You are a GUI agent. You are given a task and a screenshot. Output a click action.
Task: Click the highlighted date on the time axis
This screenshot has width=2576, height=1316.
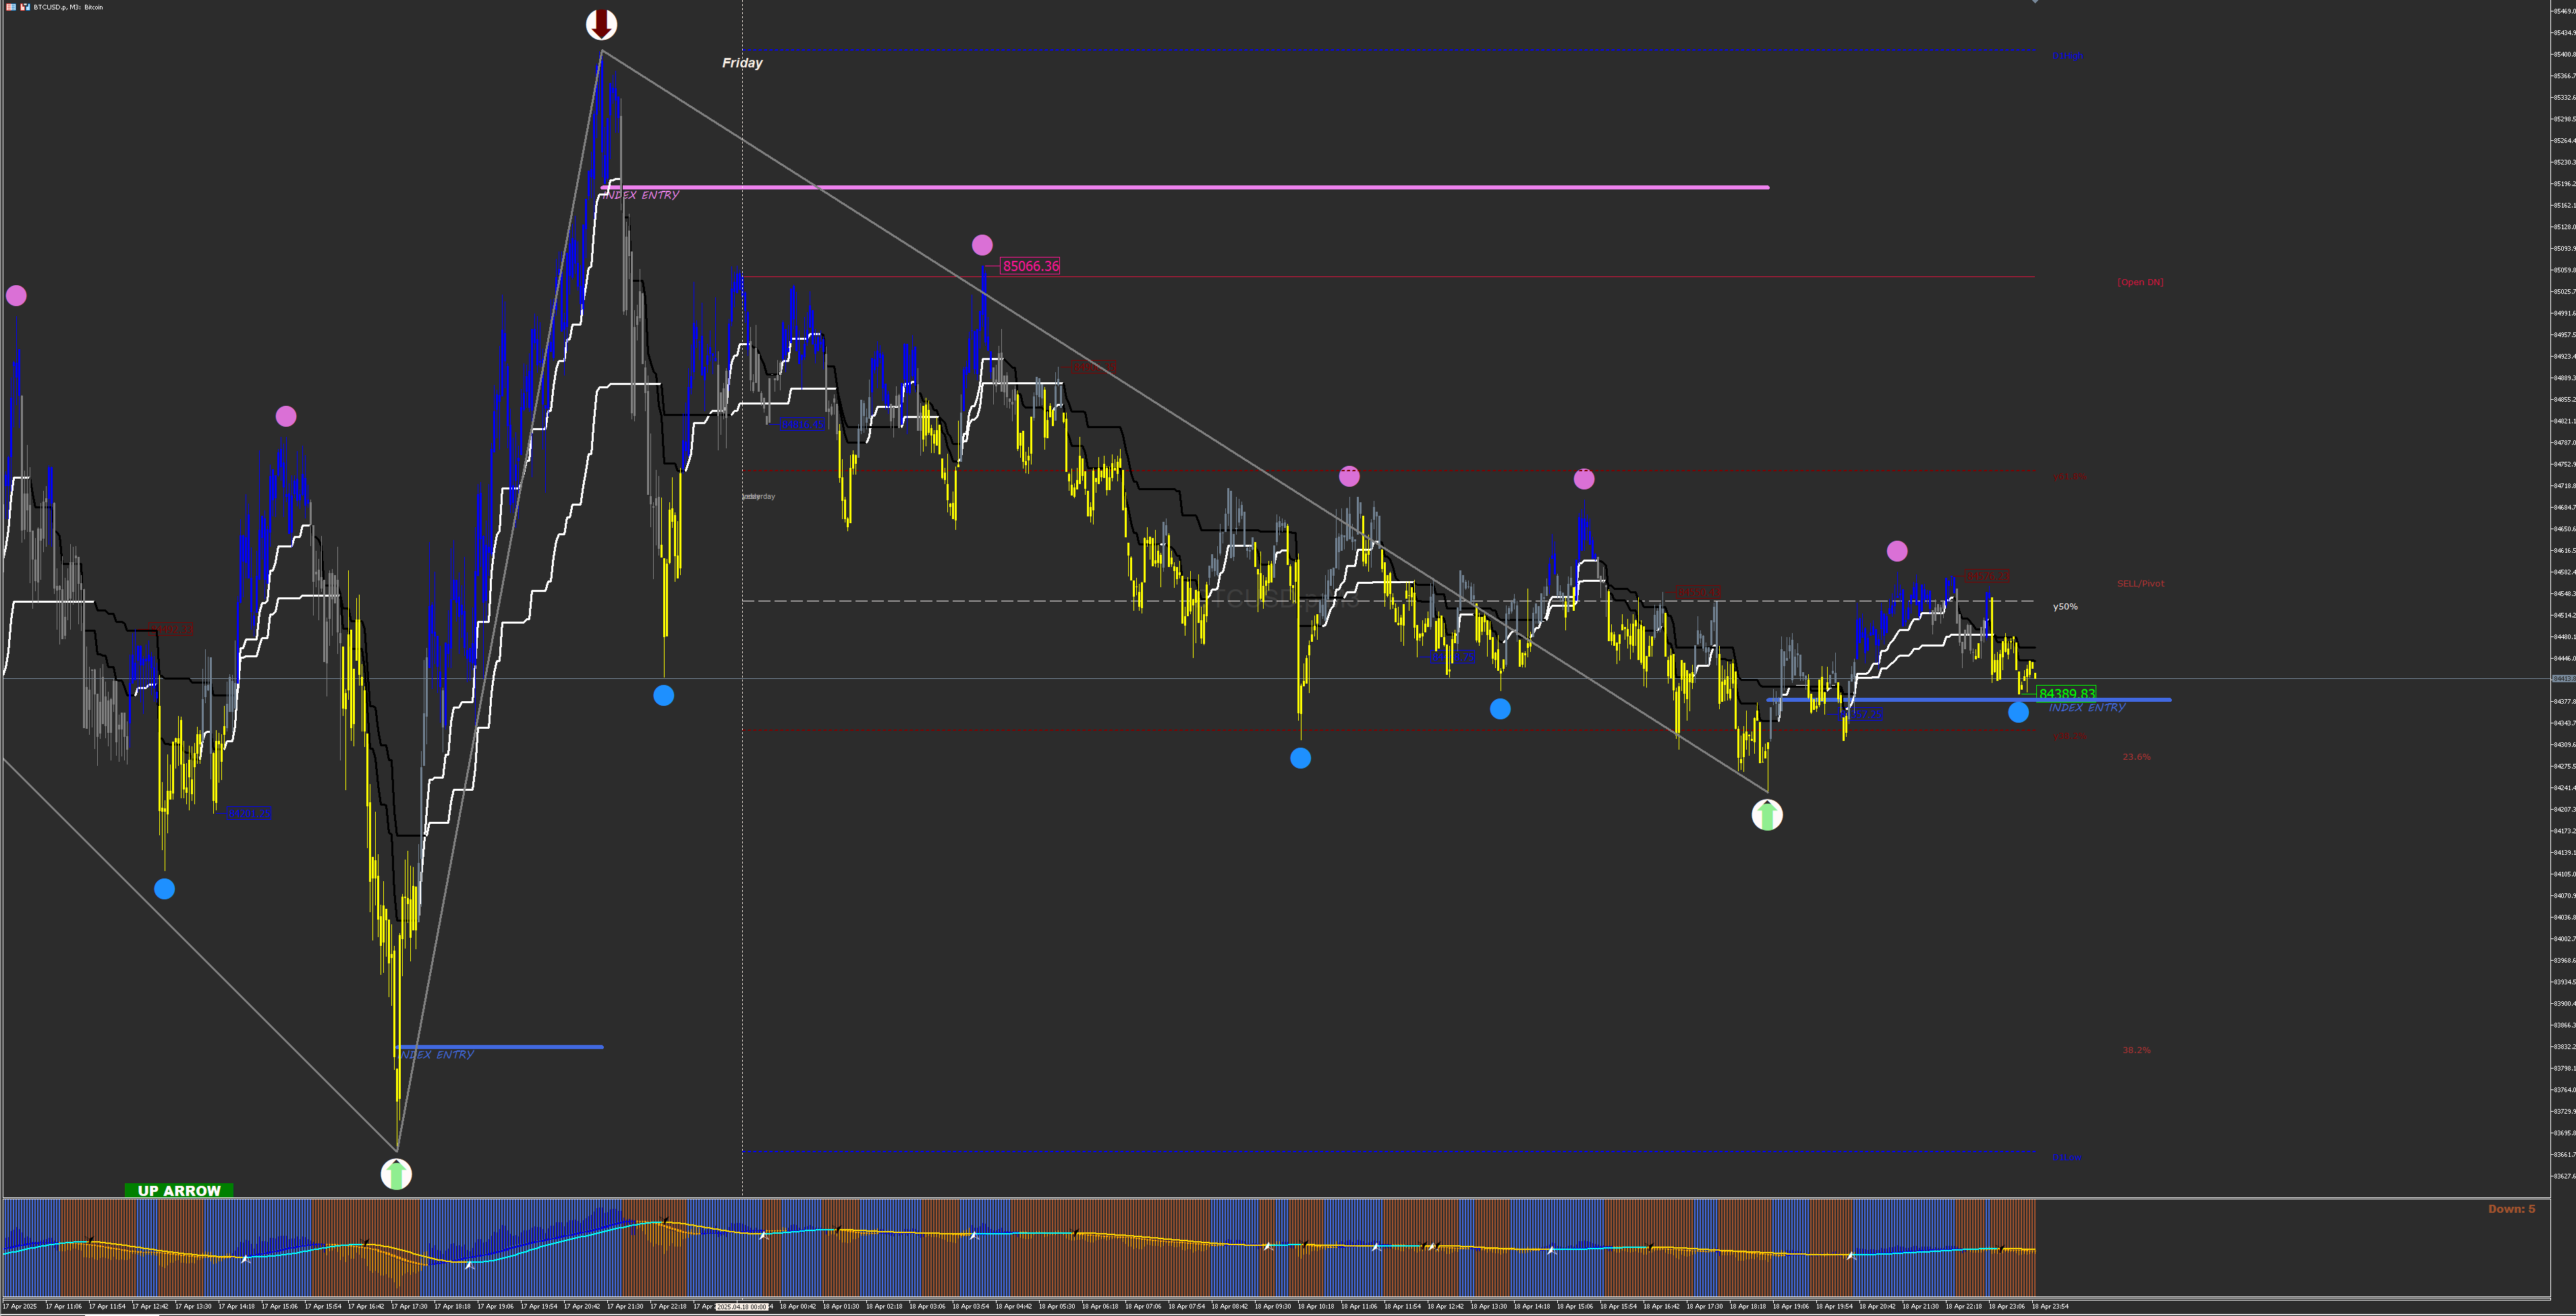click(x=742, y=1306)
